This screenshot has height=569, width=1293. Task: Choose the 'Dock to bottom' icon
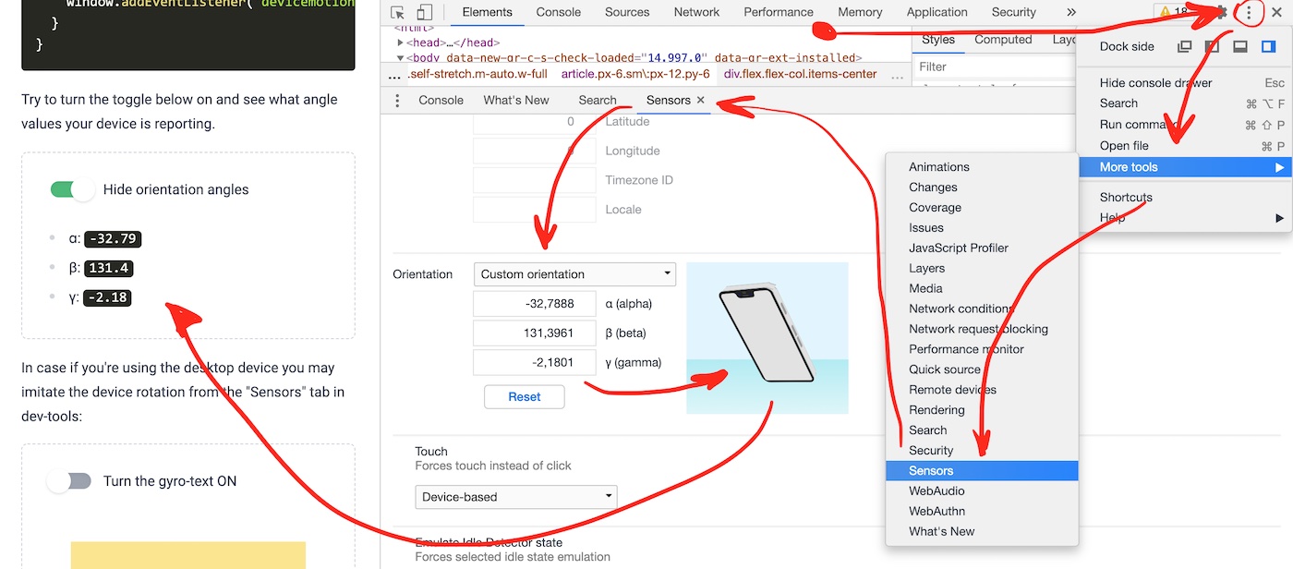[x=1238, y=44]
